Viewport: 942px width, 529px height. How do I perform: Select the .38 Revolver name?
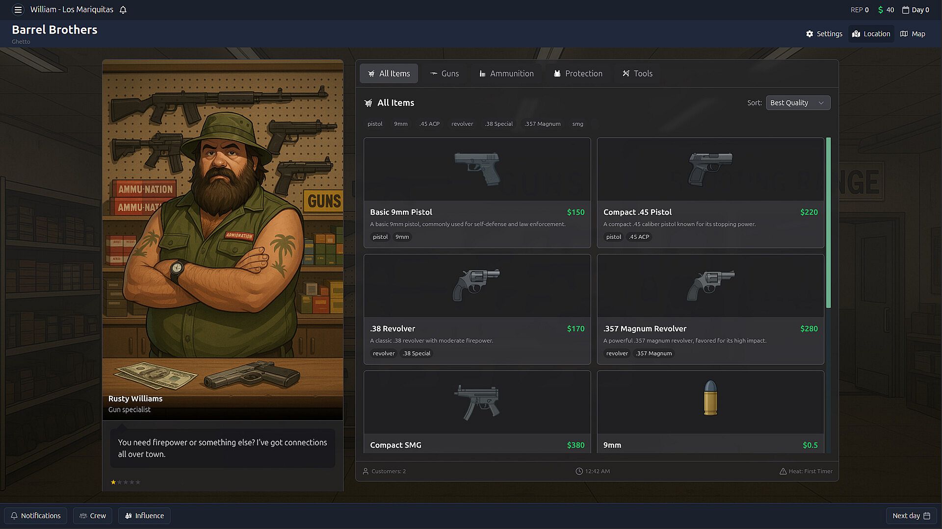(x=392, y=329)
